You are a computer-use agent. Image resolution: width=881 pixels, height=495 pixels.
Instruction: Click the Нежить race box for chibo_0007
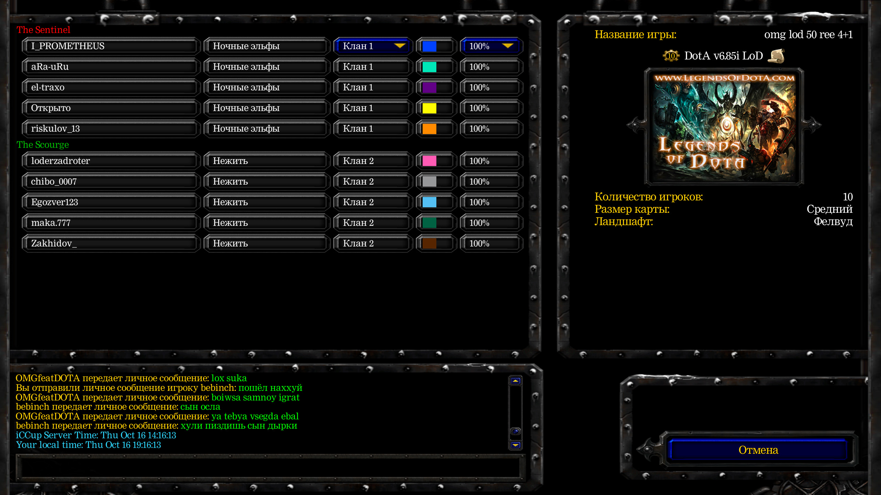[266, 181]
